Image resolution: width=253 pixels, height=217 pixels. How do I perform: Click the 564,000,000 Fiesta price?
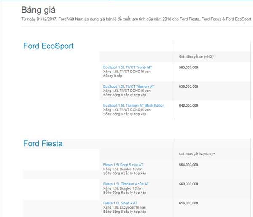188,165
